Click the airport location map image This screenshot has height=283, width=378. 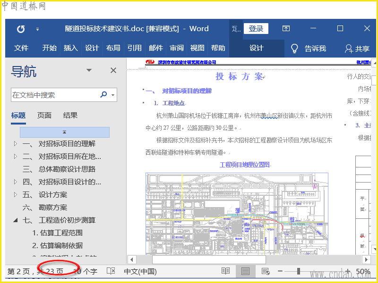coord(237,214)
